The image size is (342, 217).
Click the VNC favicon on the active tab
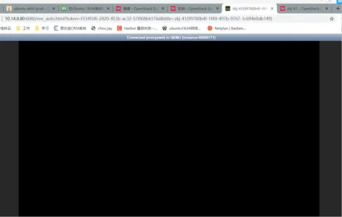pos(228,8)
